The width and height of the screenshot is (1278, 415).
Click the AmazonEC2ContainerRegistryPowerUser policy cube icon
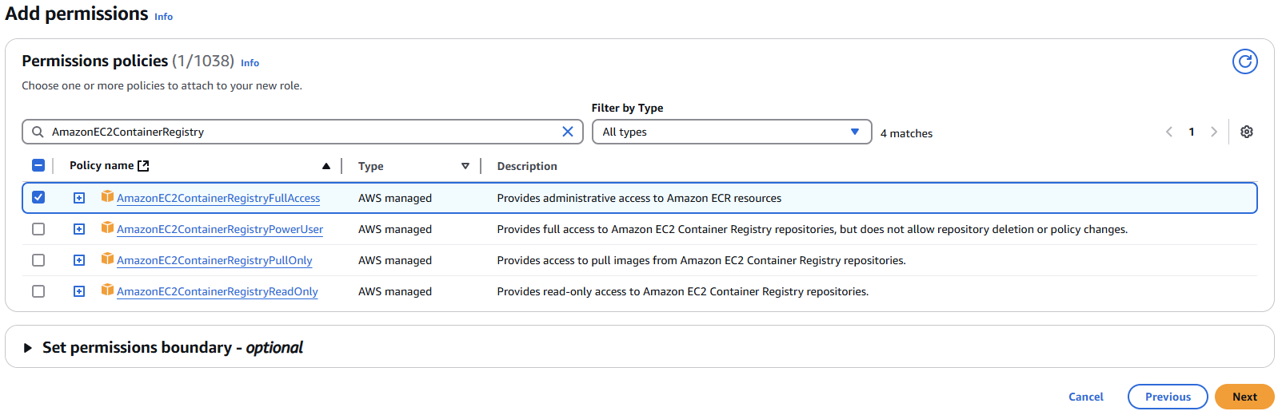click(x=107, y=228)
